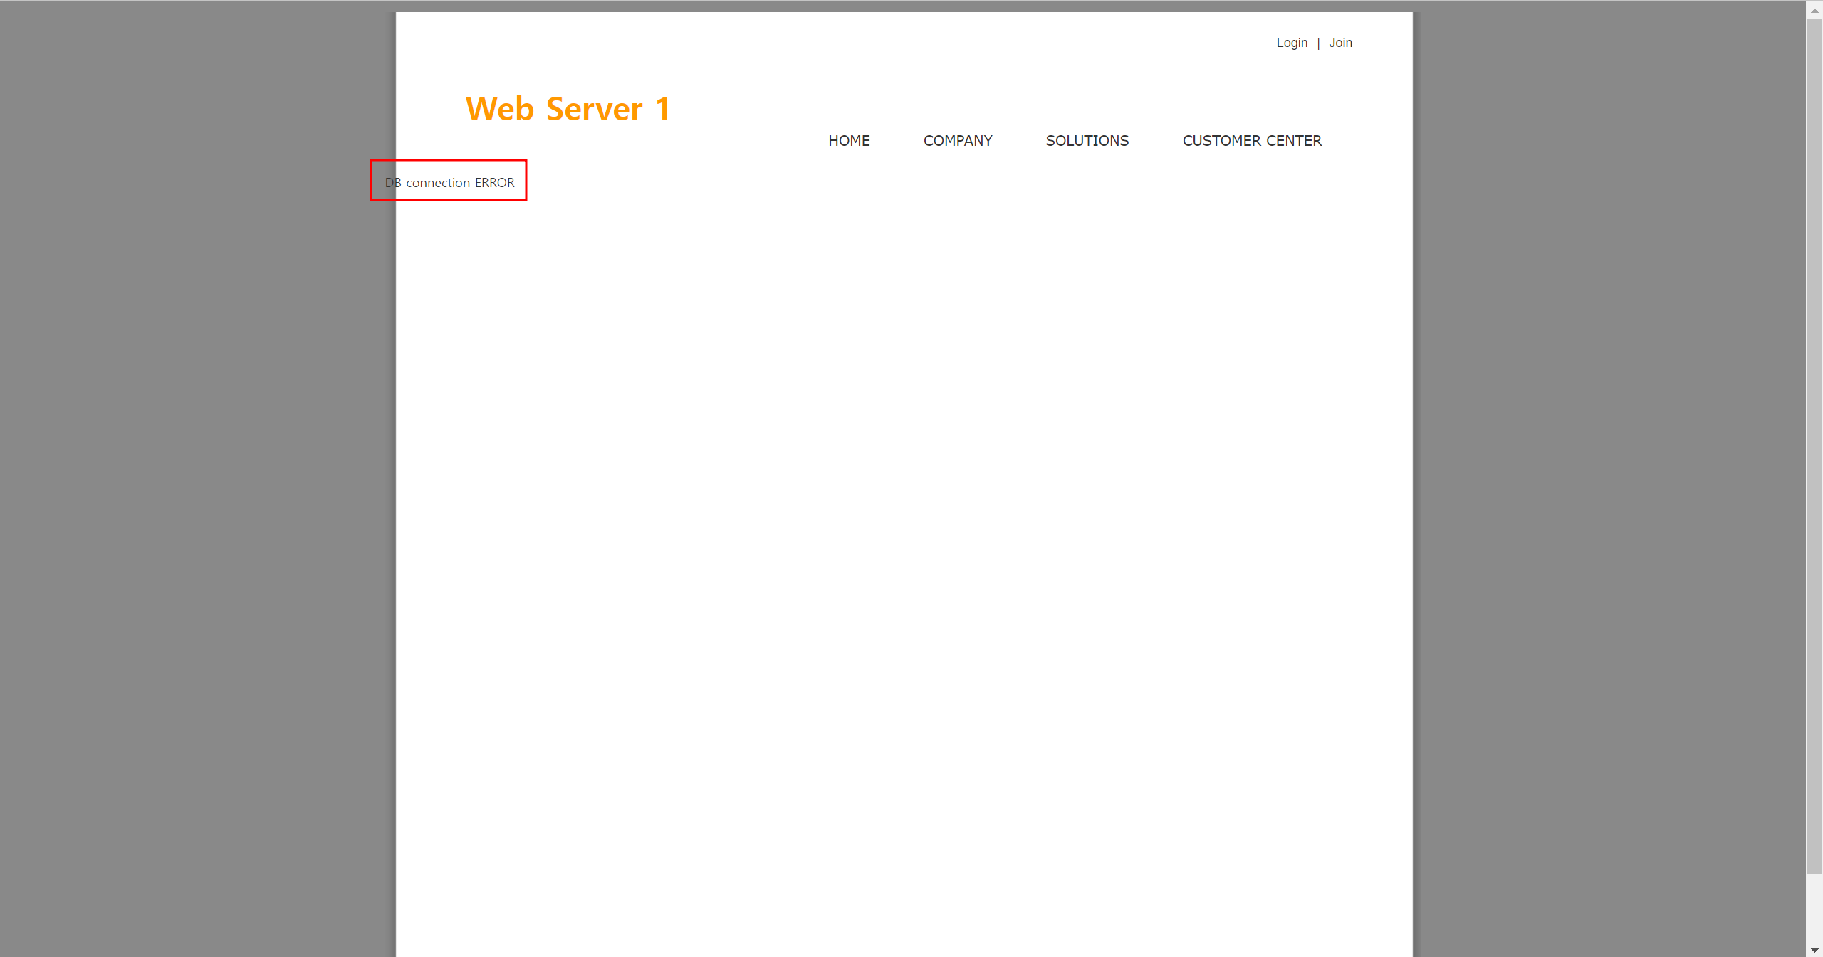
Task: Click the Login link
Action: (x=1291, y=43)
